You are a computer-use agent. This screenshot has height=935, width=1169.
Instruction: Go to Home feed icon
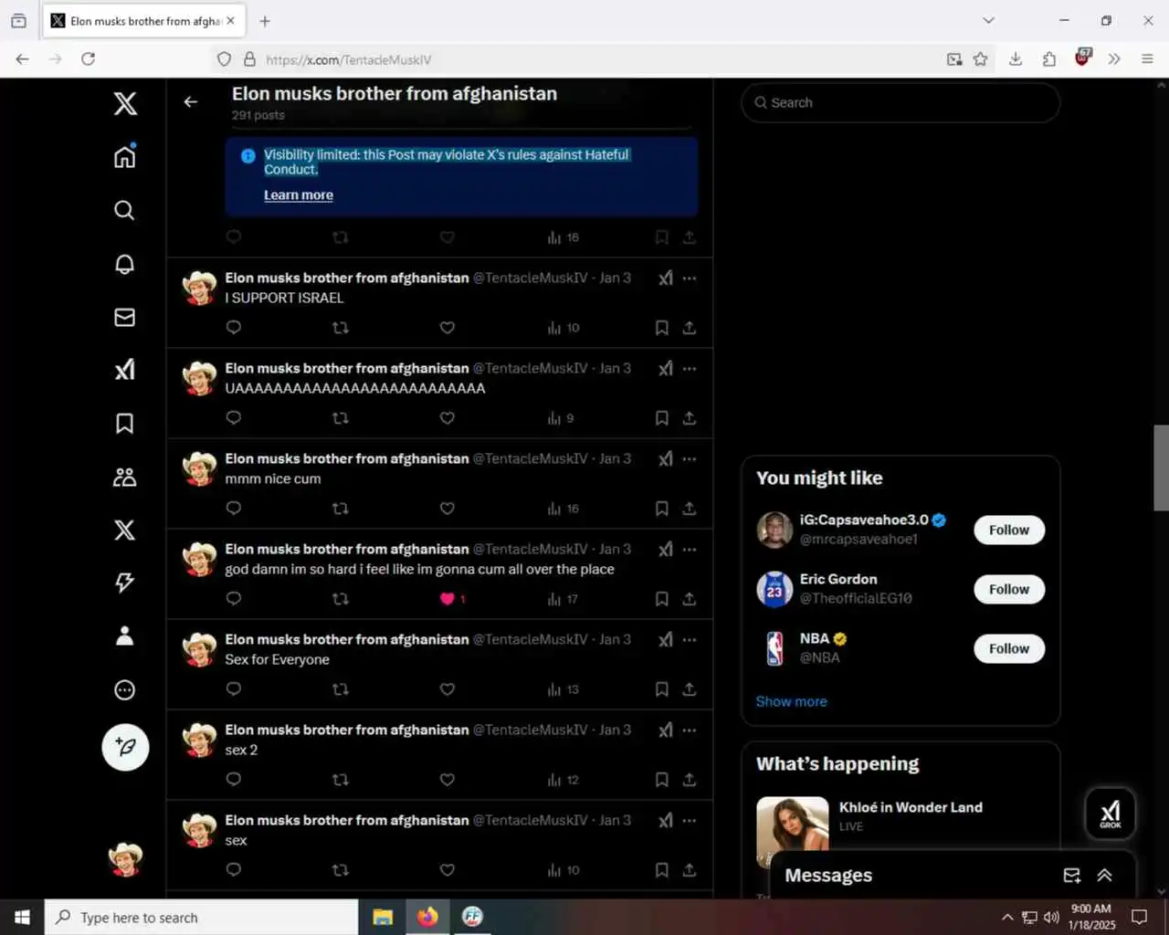pyautogui.click(x=125, y=156)
